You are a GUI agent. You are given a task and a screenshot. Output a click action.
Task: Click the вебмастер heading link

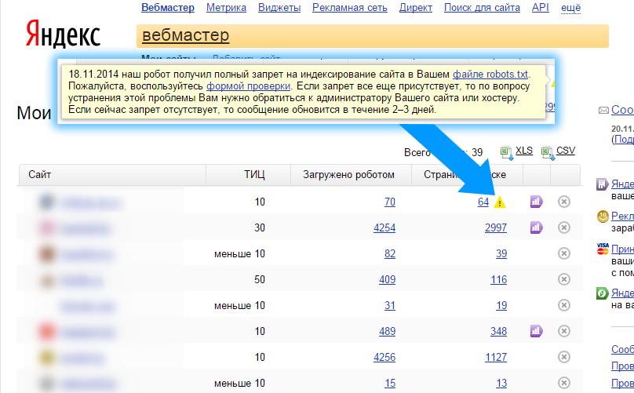[186, 35]
